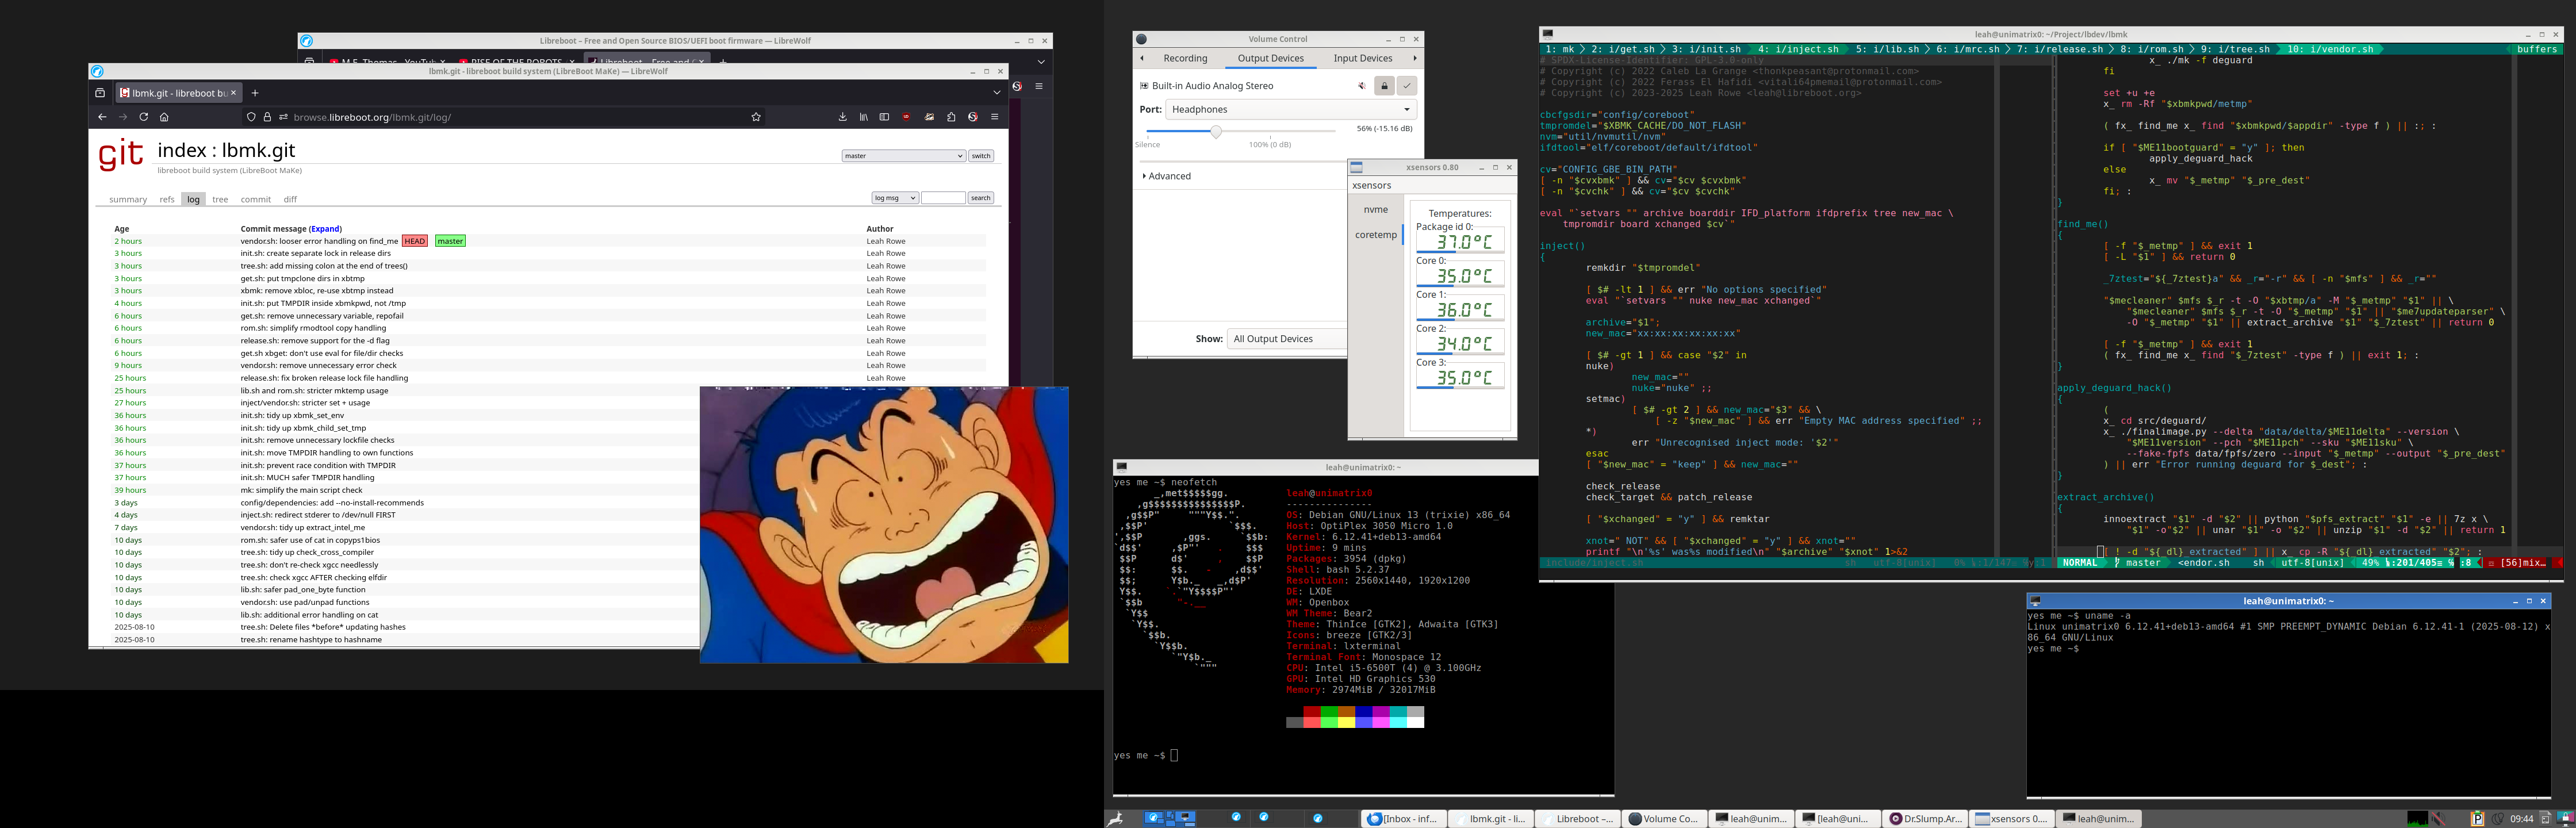2576x828 pixels.
Task: Switch to xsensors taskbar entry
Action: click(x=2011, y=818)
